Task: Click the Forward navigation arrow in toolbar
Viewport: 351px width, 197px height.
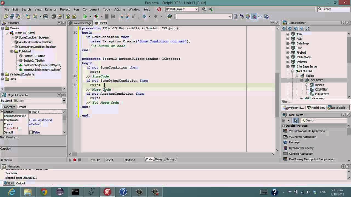Action: [x=155, y=16]
